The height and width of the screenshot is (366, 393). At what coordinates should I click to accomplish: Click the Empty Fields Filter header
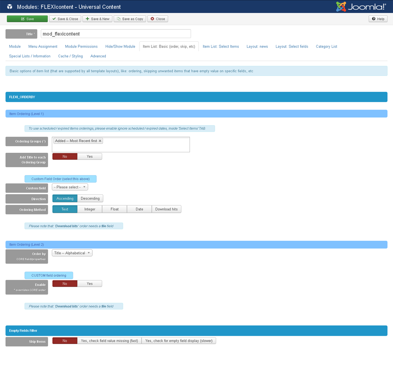[196, 331]
